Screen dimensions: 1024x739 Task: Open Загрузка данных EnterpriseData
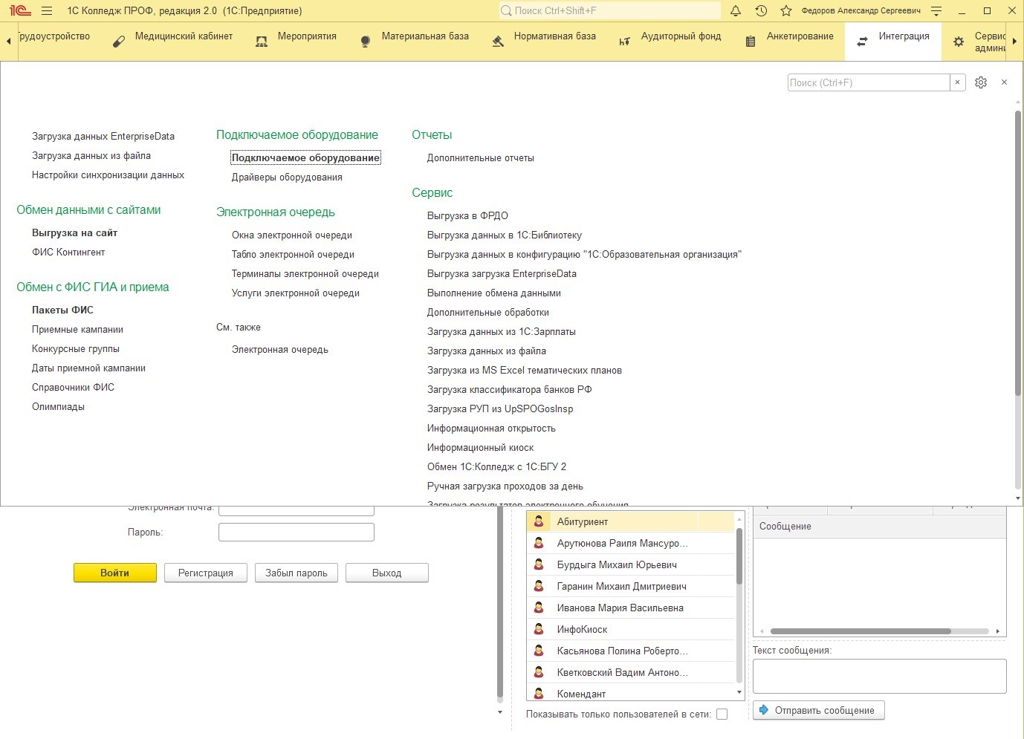(x=103, y=136)
